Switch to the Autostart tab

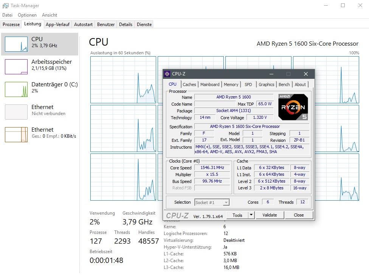click(83, 25)
